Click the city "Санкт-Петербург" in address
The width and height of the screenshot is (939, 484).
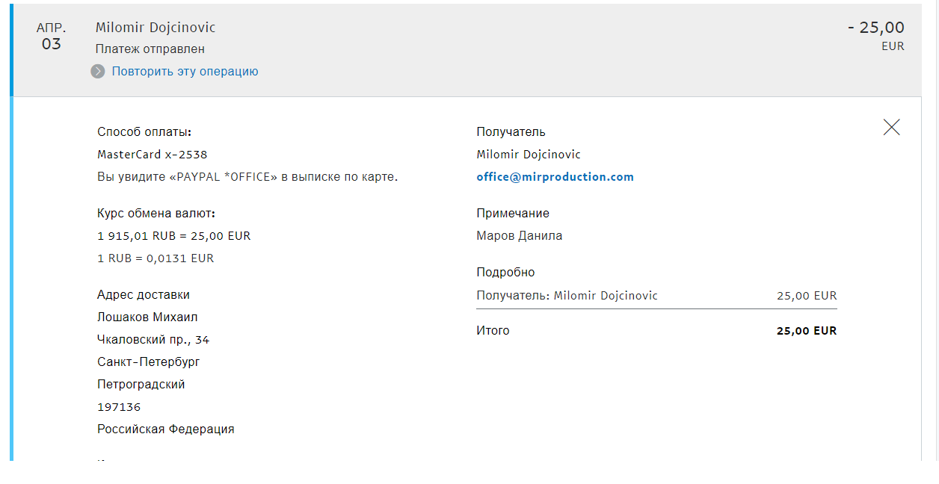click(x=149, y=362)
